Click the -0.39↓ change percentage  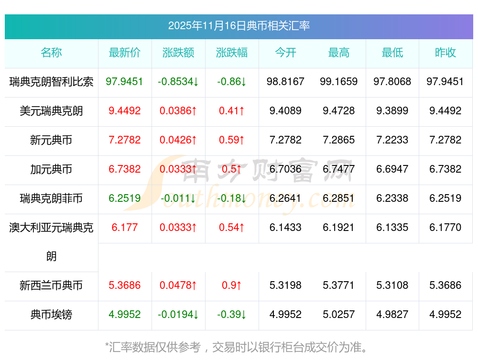pyautogui.click(x=232, y=315)
